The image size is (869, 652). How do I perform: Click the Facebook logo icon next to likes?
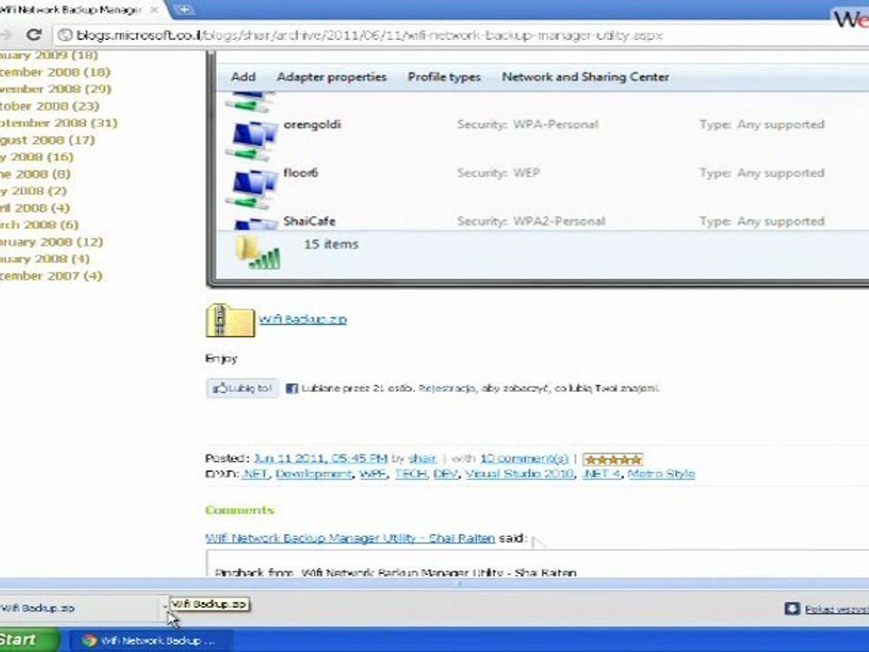pyautogui.click(x=291, y=388)
